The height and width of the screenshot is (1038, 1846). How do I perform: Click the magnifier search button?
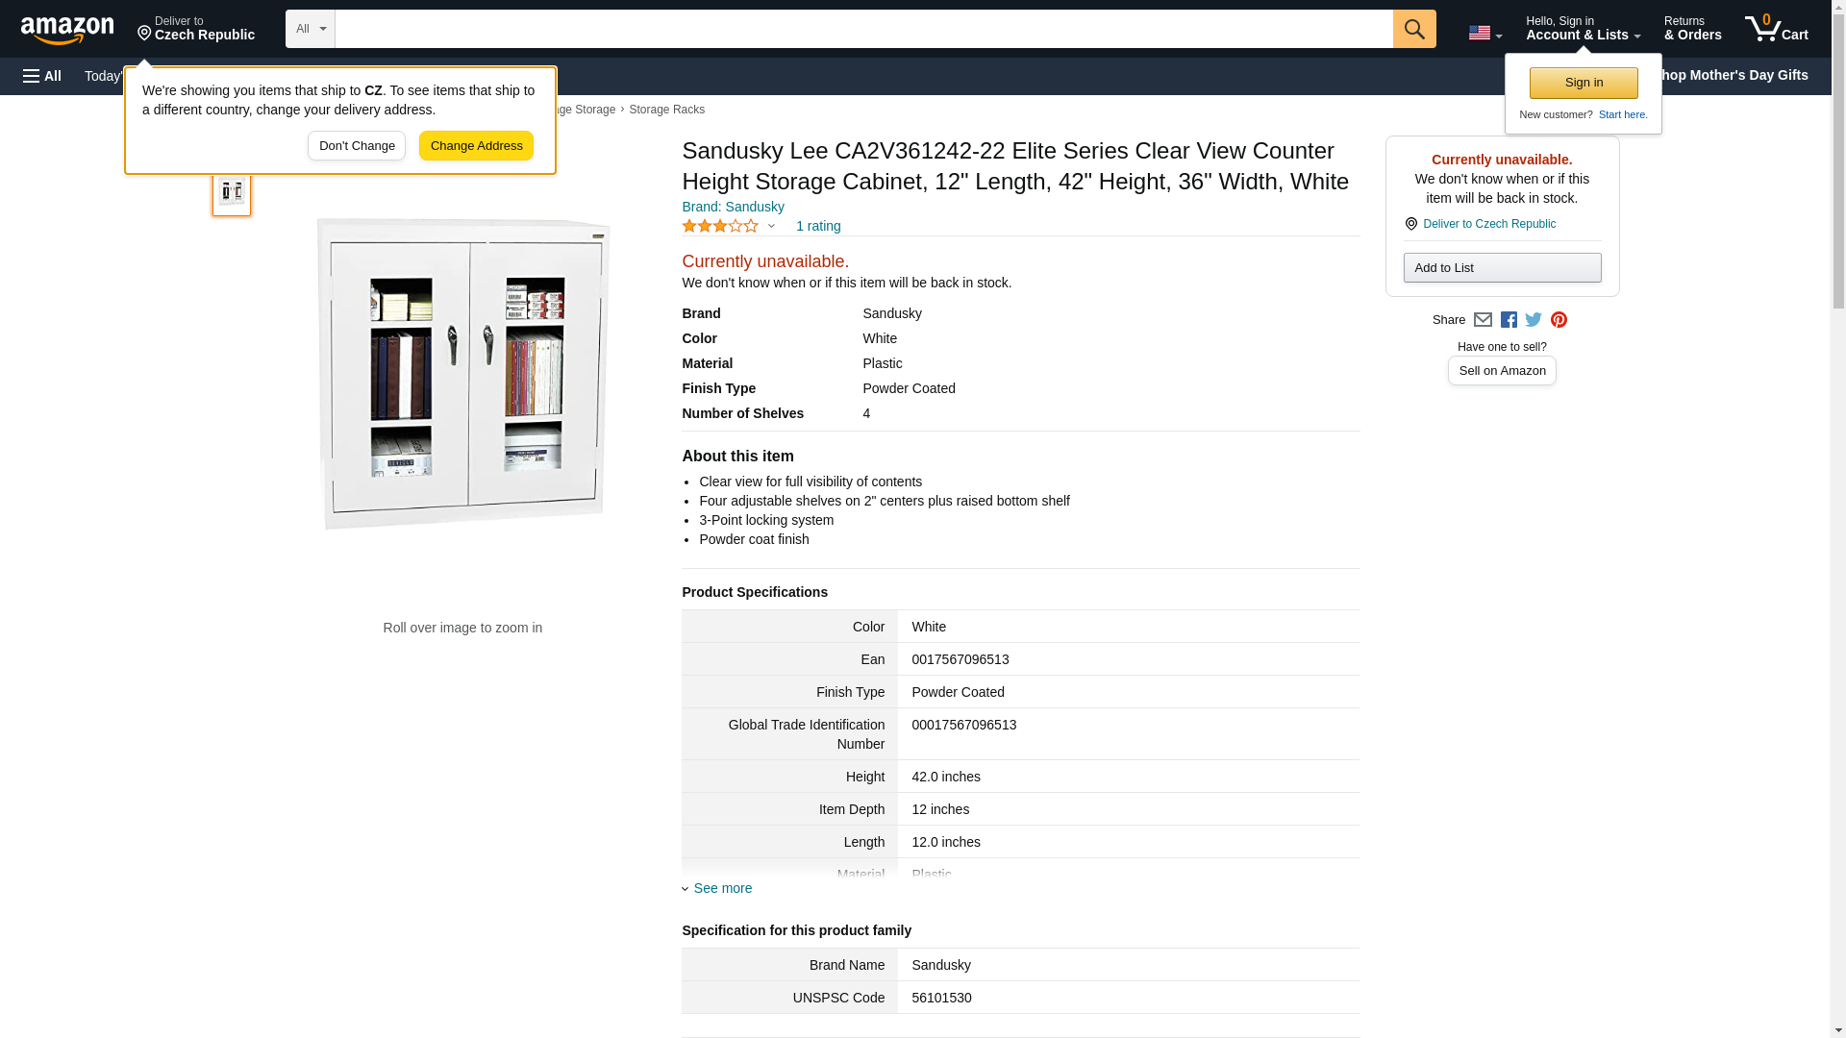[1413, 29]
